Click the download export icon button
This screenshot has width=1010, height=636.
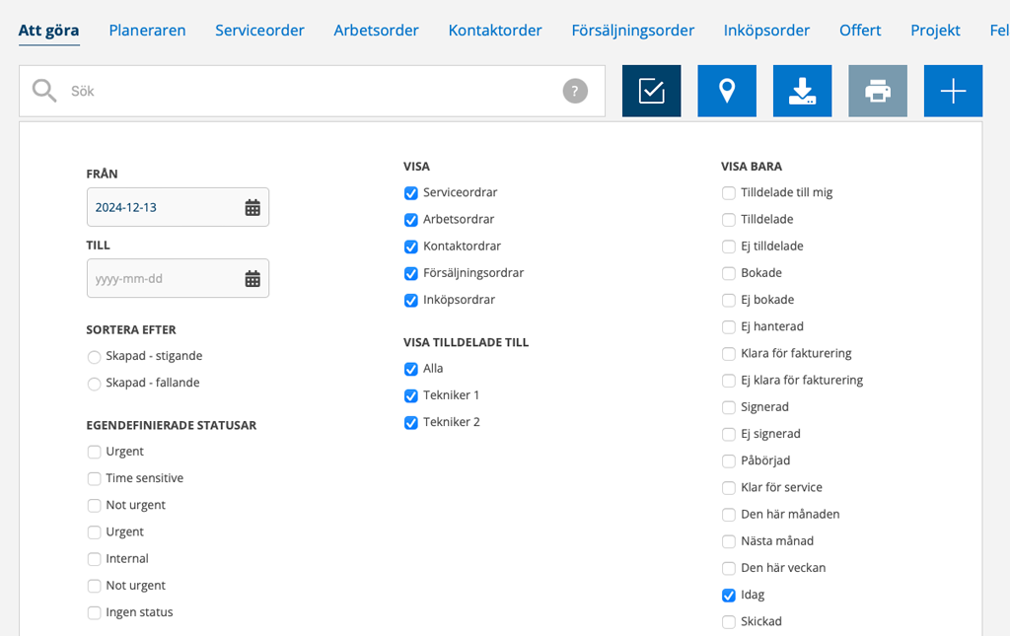tap(802, 91)
